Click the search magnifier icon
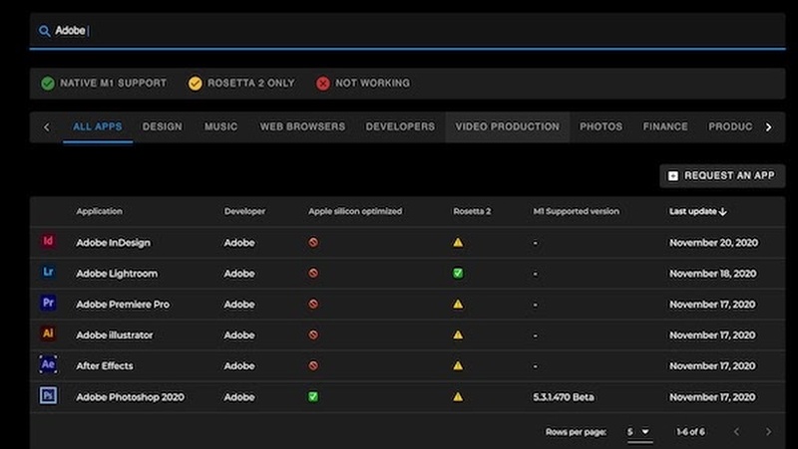This screenshot has height=449, width=798. click(x=44, y=31)
